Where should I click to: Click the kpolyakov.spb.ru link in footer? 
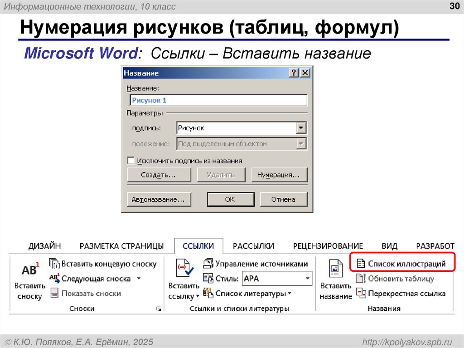coord(407,342)
